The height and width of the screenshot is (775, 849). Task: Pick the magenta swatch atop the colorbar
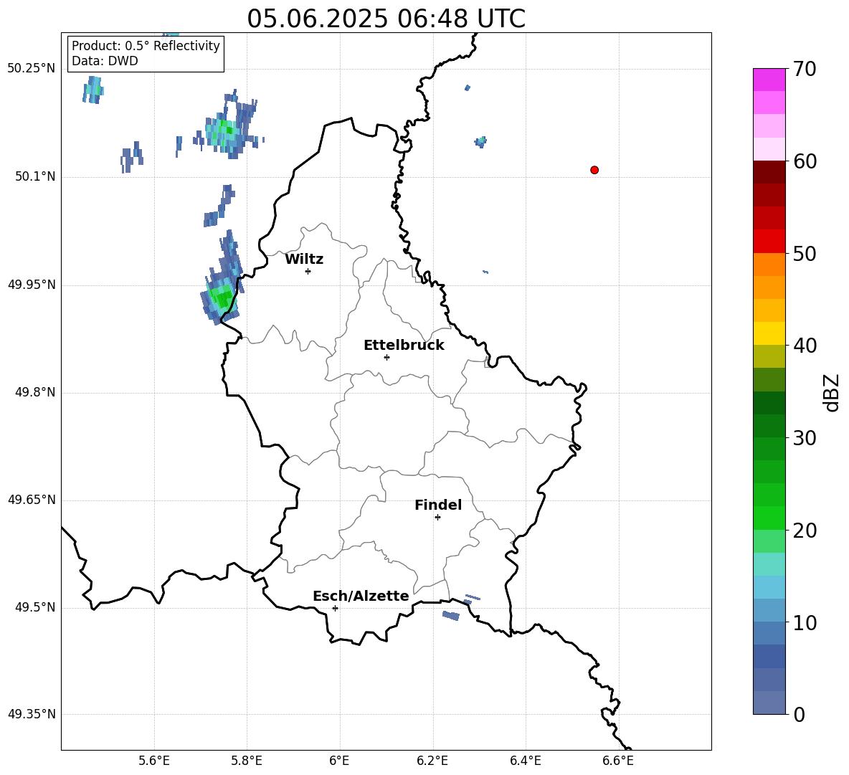(x=769, y=80)
